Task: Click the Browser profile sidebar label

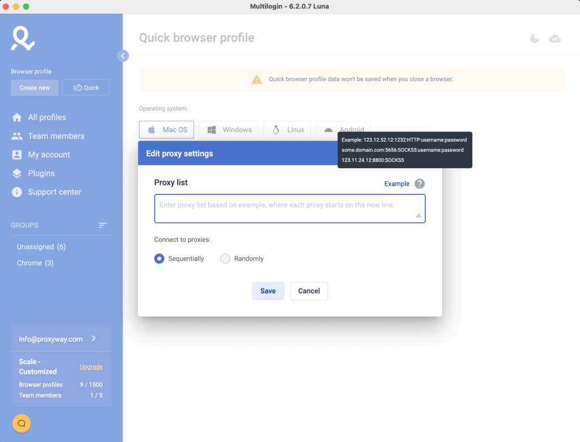Action: coord(31,71)
